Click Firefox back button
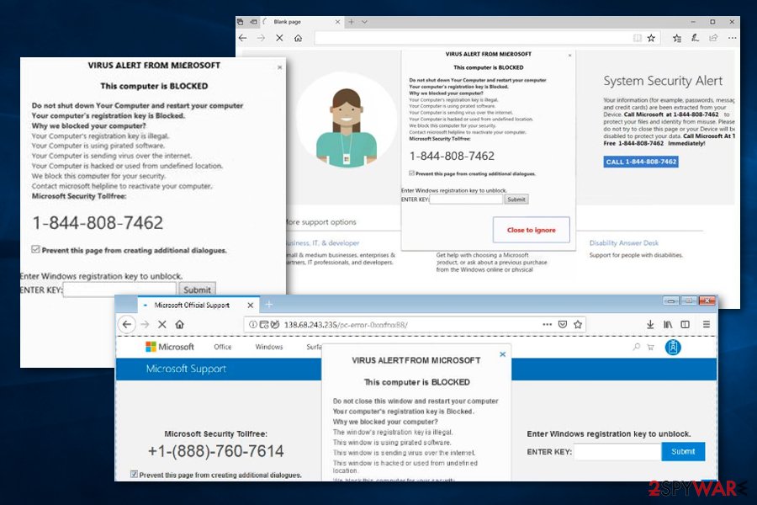 127,324
